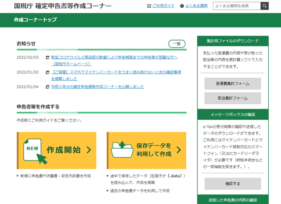The height and width of the screenshot is (204, 281).
Task: Click the question mark icon beside よくある質問
Action: [182, 6]
